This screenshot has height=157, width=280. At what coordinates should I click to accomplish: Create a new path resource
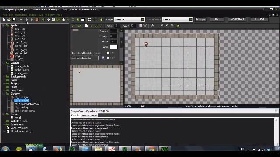[58, 20]
